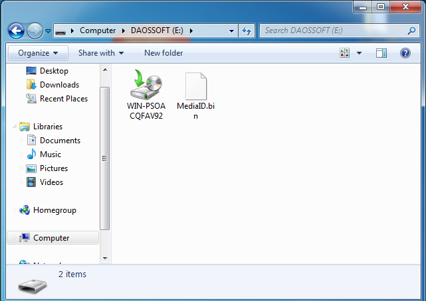Screen dimensions: 426x301
Task: Open the Videos library
Action: pyautogui.click(x=51, y=182)
